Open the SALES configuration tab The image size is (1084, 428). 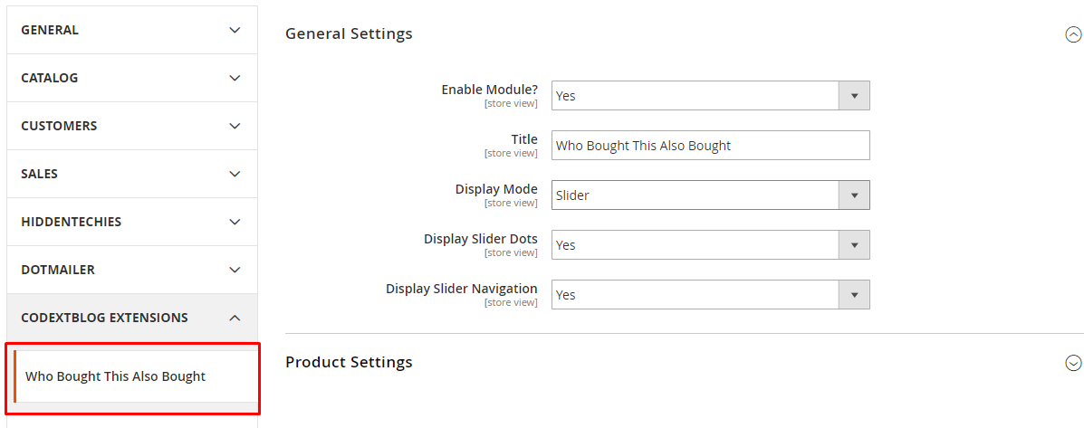click(x=39, y=174)
